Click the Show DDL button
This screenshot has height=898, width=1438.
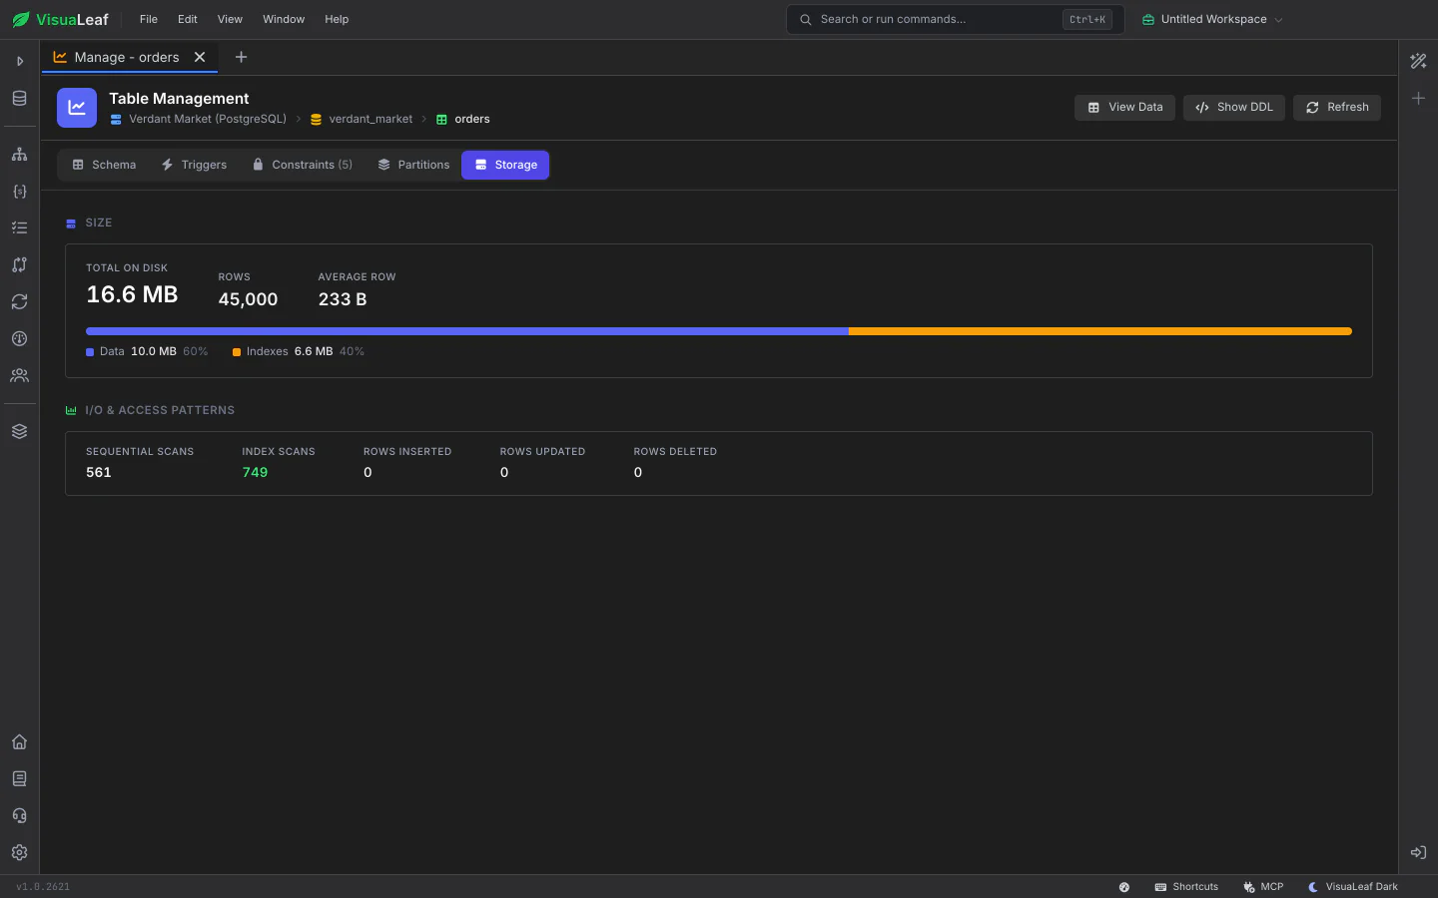1234,107
